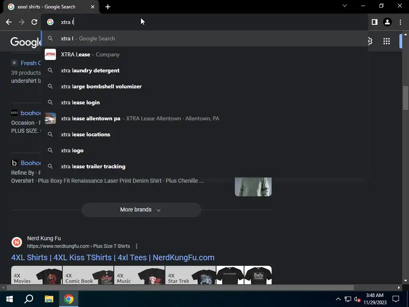Image resolution: width=409 pixels, height=307 pixels.
Task: Click the horizontal scrollbar right arrow
Action: pos(399,288)
